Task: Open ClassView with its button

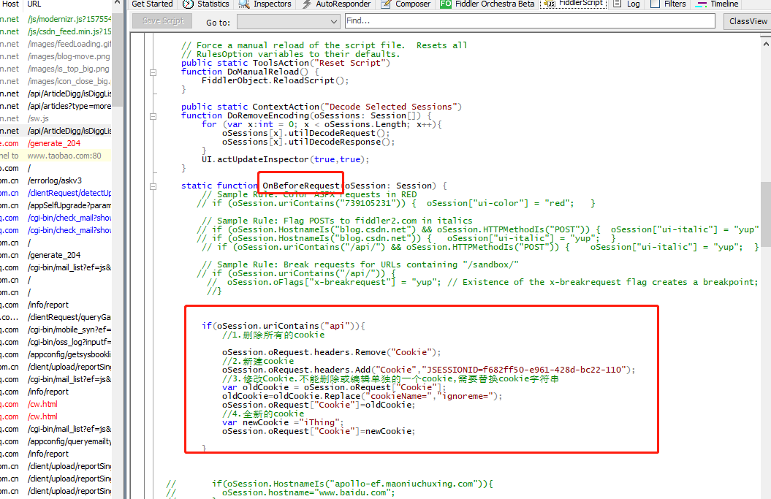Action: pos(746,20)
